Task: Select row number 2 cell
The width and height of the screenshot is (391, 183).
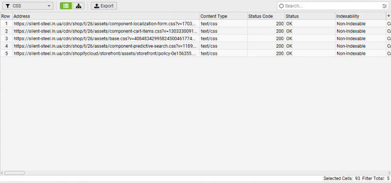Action: point(6,31)
